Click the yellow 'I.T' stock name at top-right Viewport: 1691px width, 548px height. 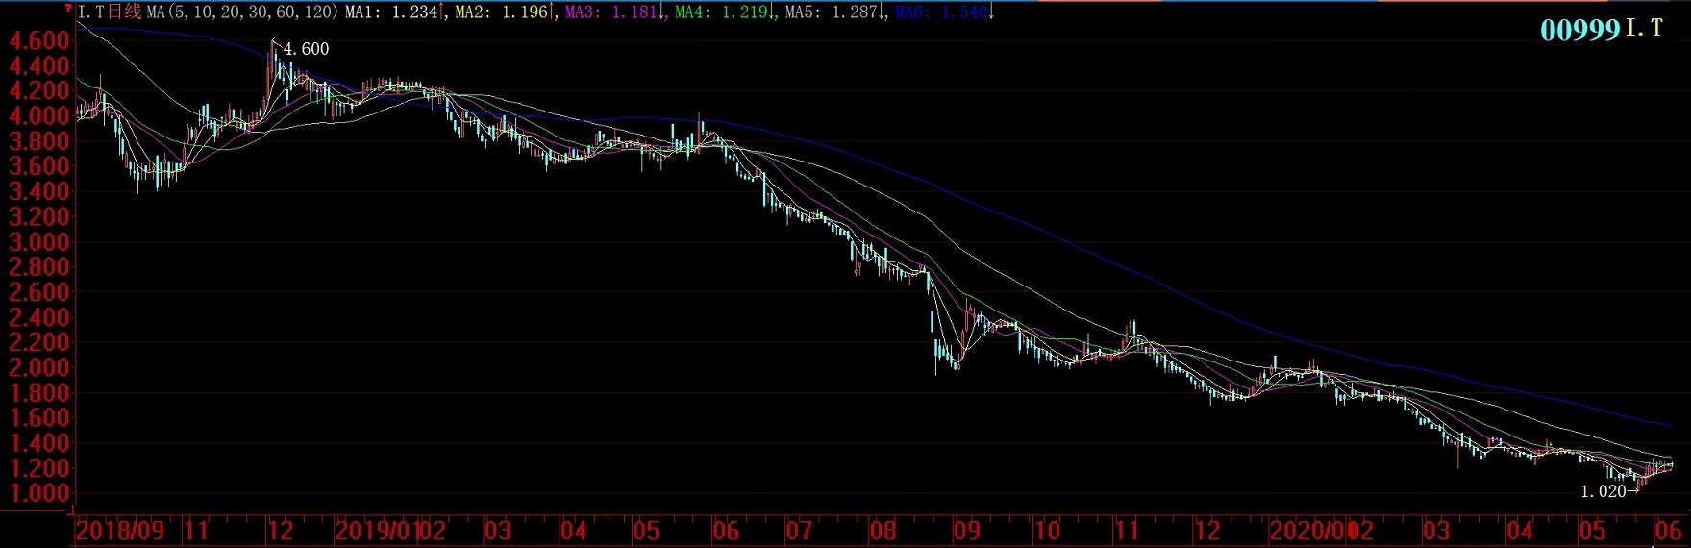[1644, 29]
